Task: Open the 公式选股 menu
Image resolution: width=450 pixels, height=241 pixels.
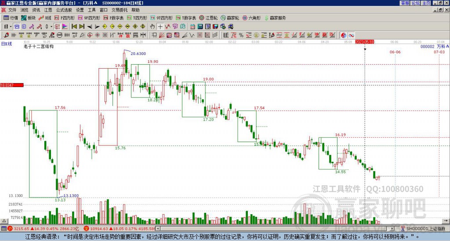Action: coord(64,10)
